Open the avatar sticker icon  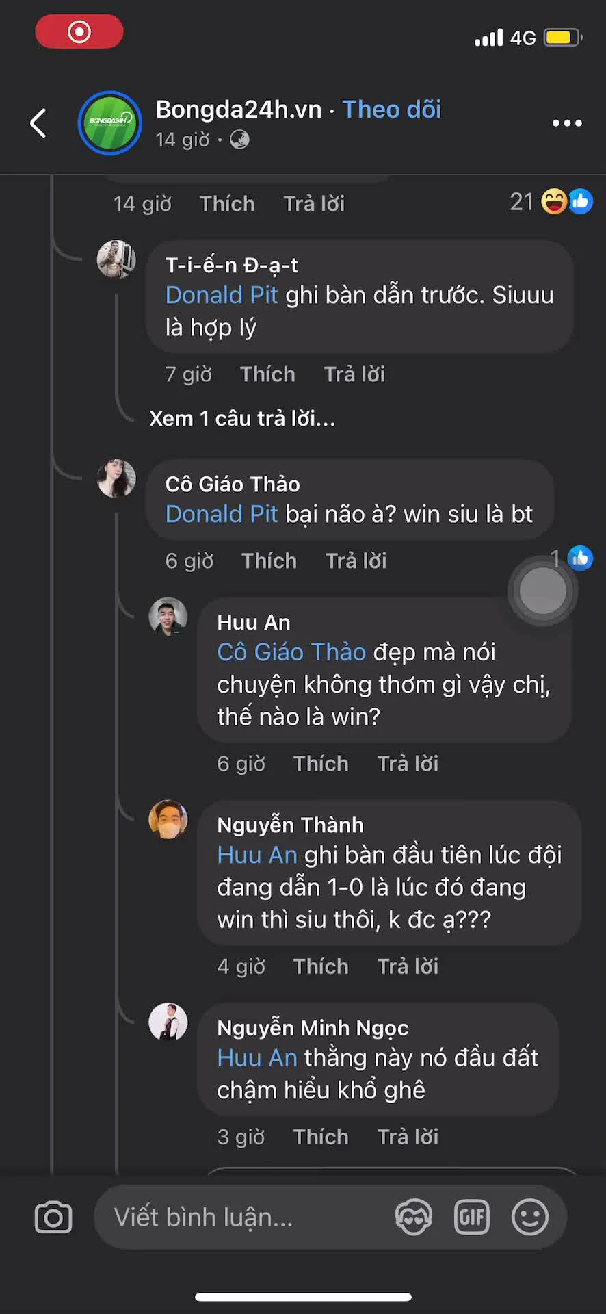(414, 1218)
